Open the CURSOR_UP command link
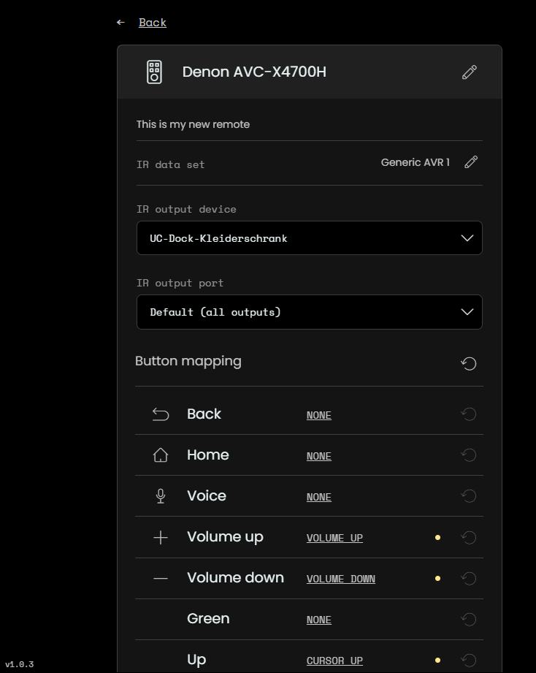536x673 pixels. [334, 661]
